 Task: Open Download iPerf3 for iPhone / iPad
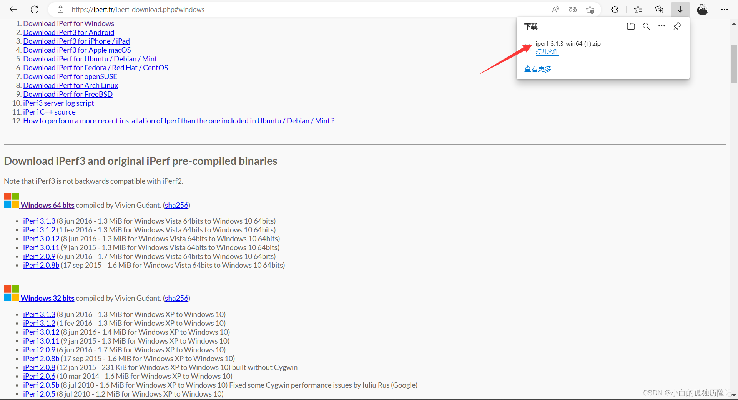tap(76, 41)
